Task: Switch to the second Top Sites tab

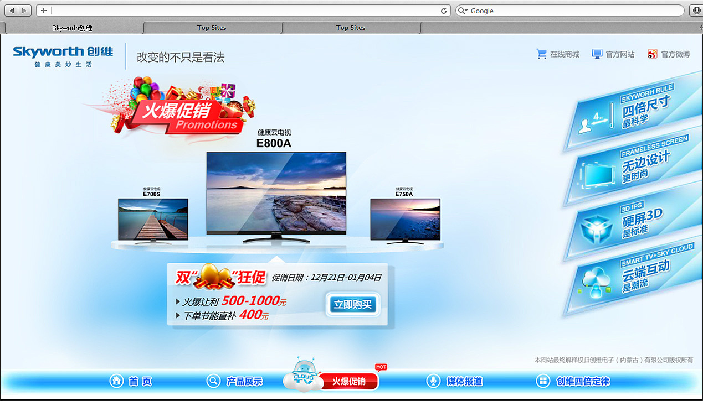Action: [351, 28]
